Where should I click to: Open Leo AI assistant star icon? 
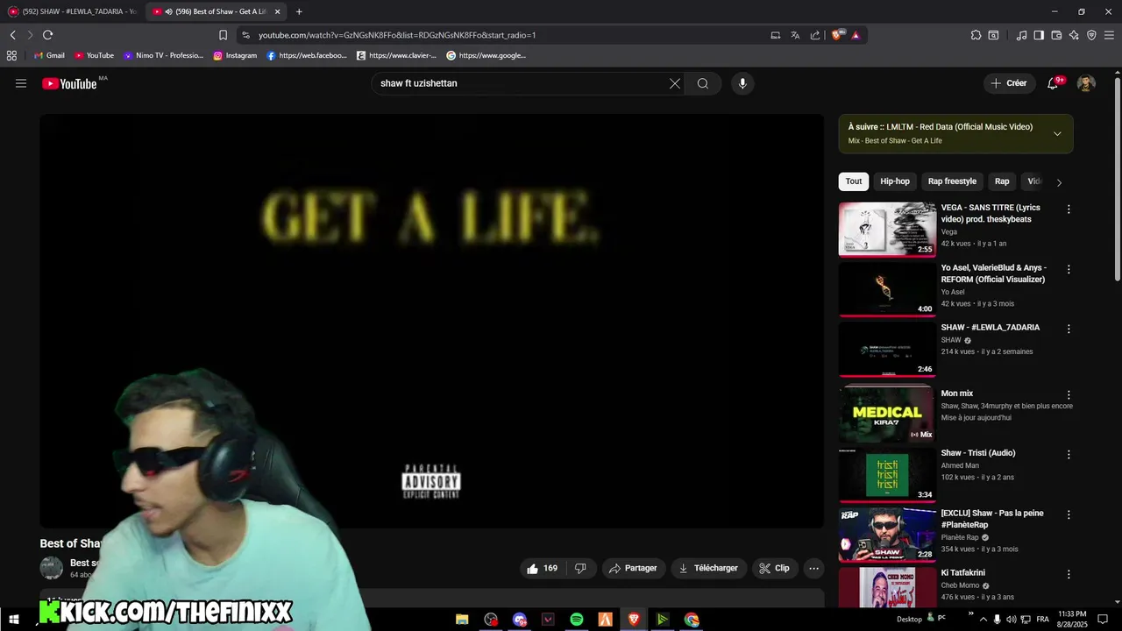[1074, 35]
